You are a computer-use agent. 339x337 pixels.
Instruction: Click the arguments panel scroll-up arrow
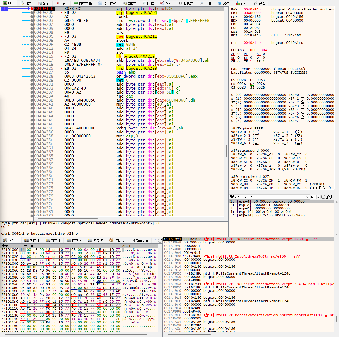pos(337,202)
